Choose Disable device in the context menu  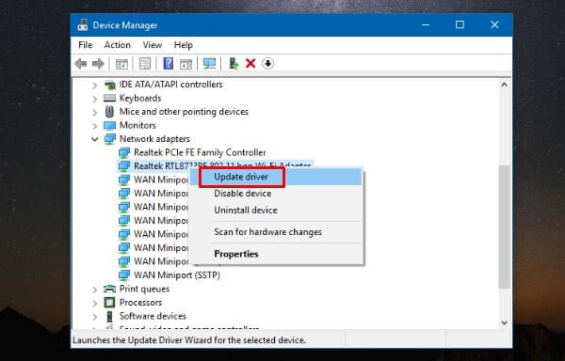(x=276, y=194)
